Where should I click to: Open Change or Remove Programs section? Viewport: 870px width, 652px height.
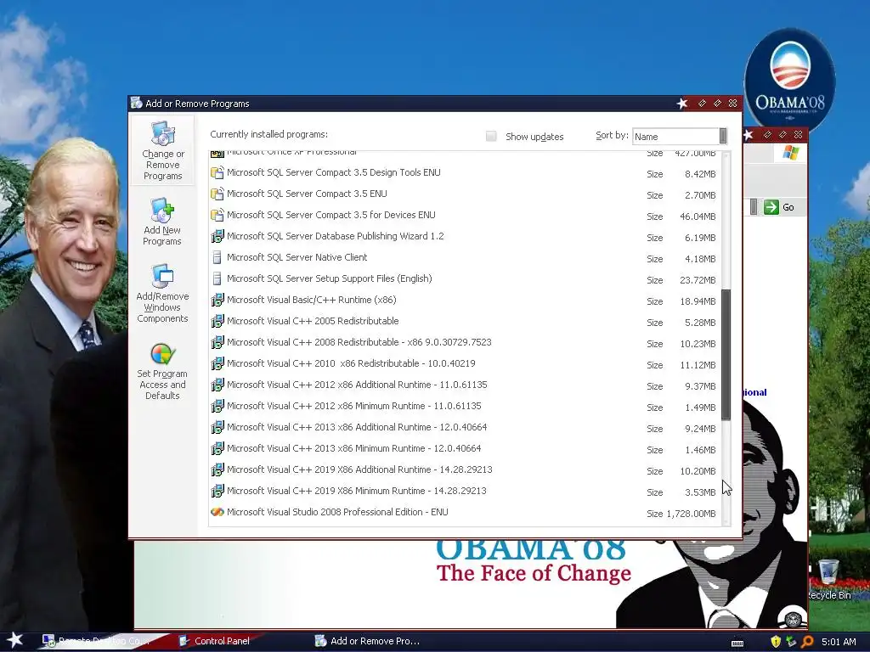point(162,151)
